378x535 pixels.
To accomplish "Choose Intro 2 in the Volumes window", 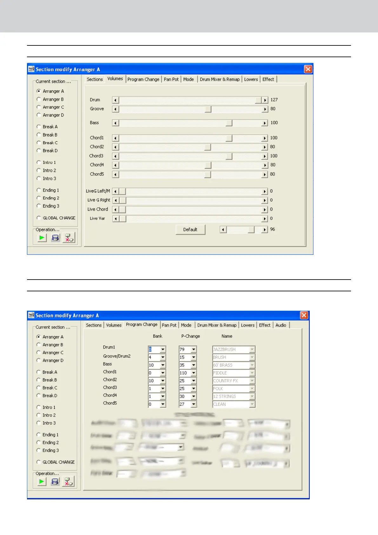I will click(x=46, y=170).
